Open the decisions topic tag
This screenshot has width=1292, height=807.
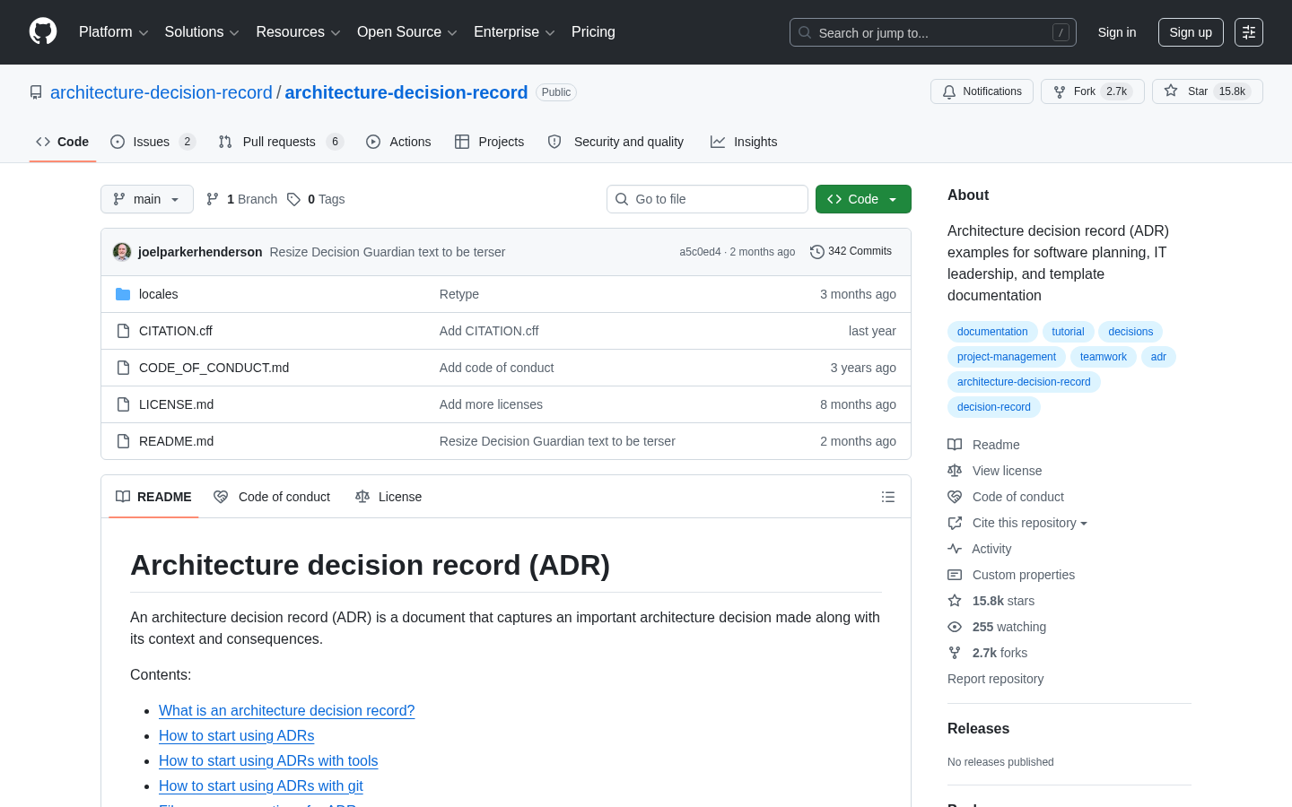[x=1130, y=332]
